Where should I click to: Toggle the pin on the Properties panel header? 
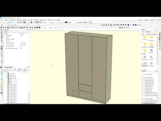[x=28, y=30]
